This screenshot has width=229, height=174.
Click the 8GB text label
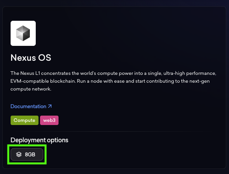[x=30, y=154]
